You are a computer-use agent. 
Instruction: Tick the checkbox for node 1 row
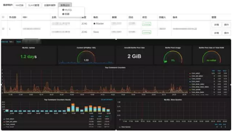point(3,29)
